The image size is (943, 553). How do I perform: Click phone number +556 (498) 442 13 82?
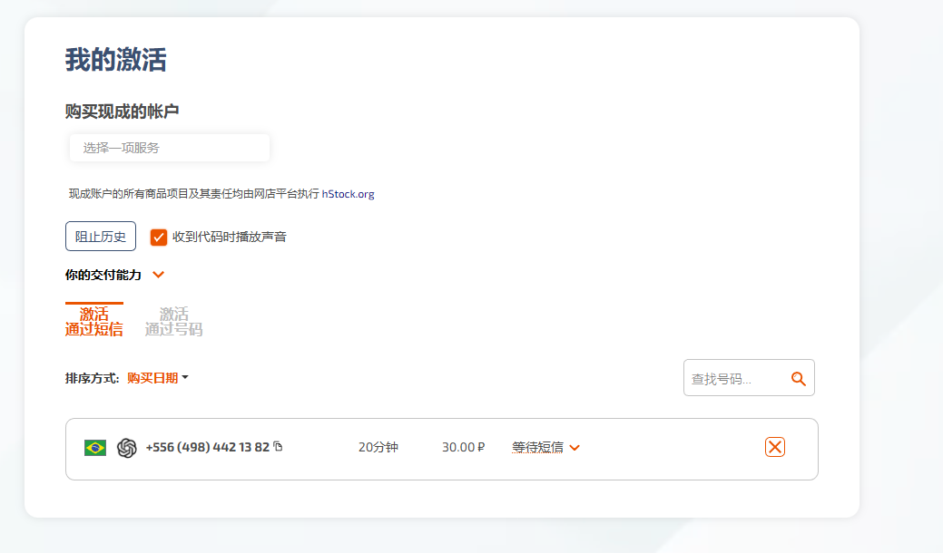[x=208, y=447]
